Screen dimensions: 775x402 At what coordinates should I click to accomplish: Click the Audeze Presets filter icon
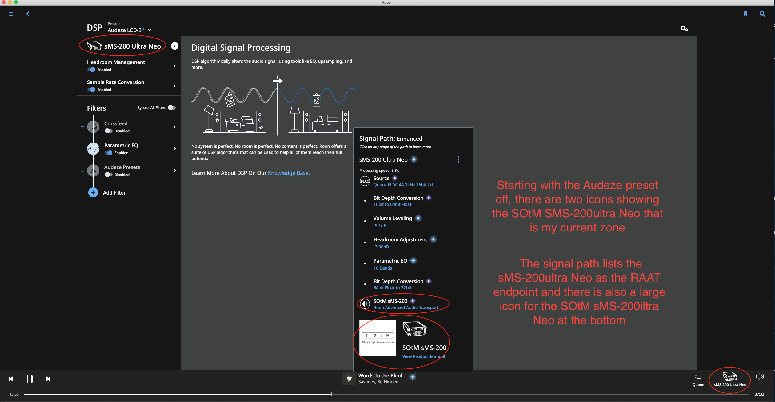(93, 171)
